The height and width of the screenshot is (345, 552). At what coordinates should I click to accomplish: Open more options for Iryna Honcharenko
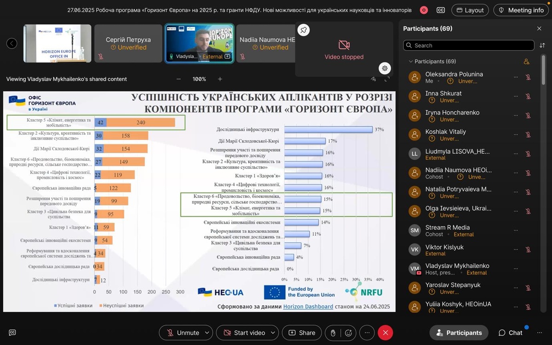point(516,115)
